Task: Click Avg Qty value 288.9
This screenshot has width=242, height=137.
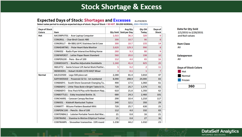Action: coord(130,79)
